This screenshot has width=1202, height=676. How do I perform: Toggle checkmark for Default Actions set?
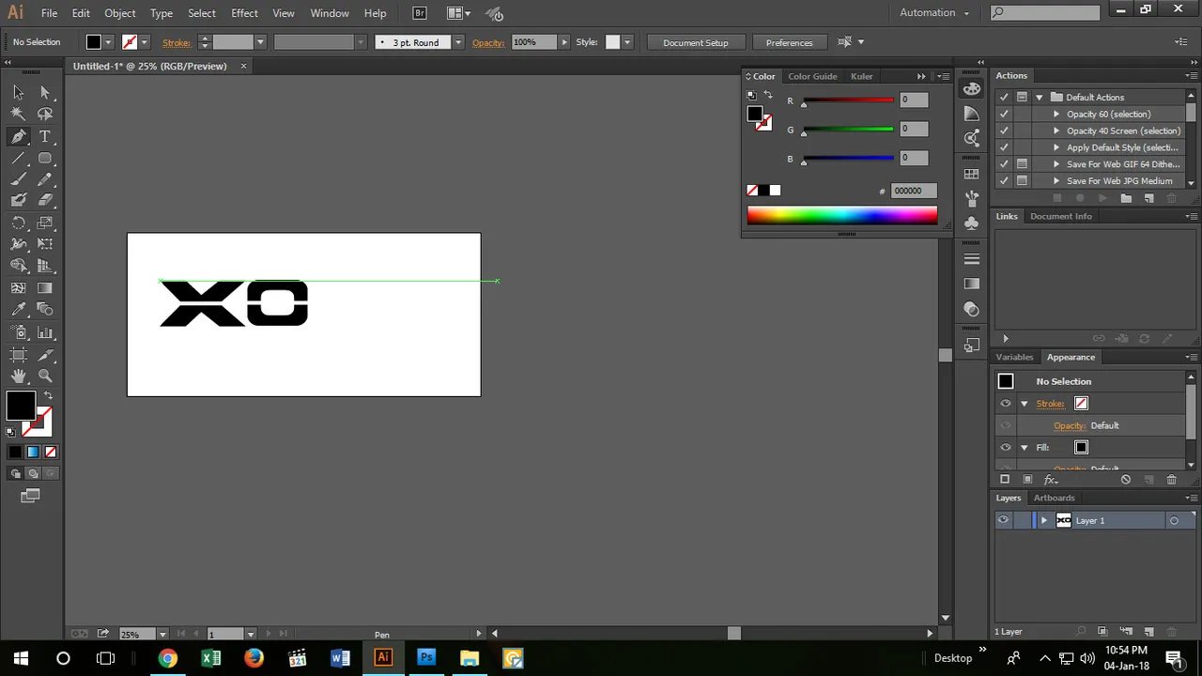point(1004,97)
